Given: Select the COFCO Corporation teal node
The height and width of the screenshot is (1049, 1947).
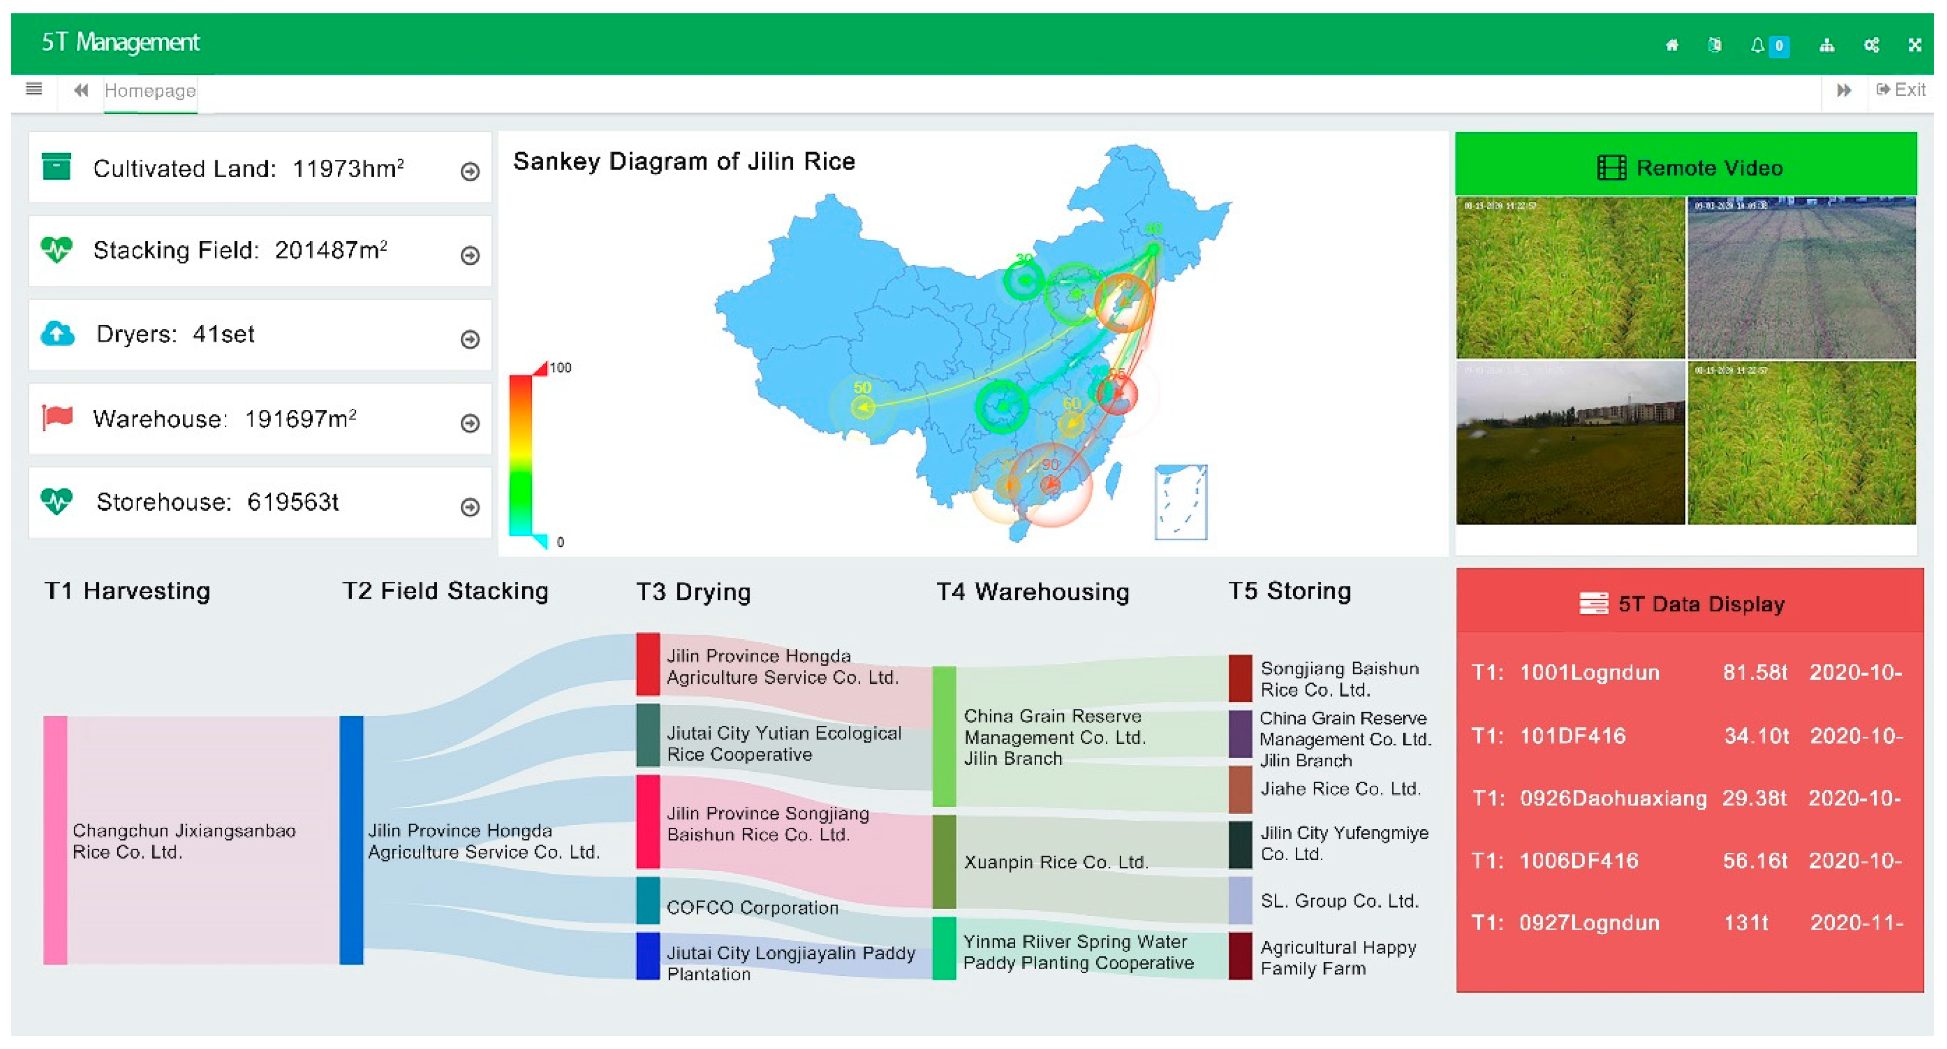Looking at the screenshot, I should (x=648, y=900).
